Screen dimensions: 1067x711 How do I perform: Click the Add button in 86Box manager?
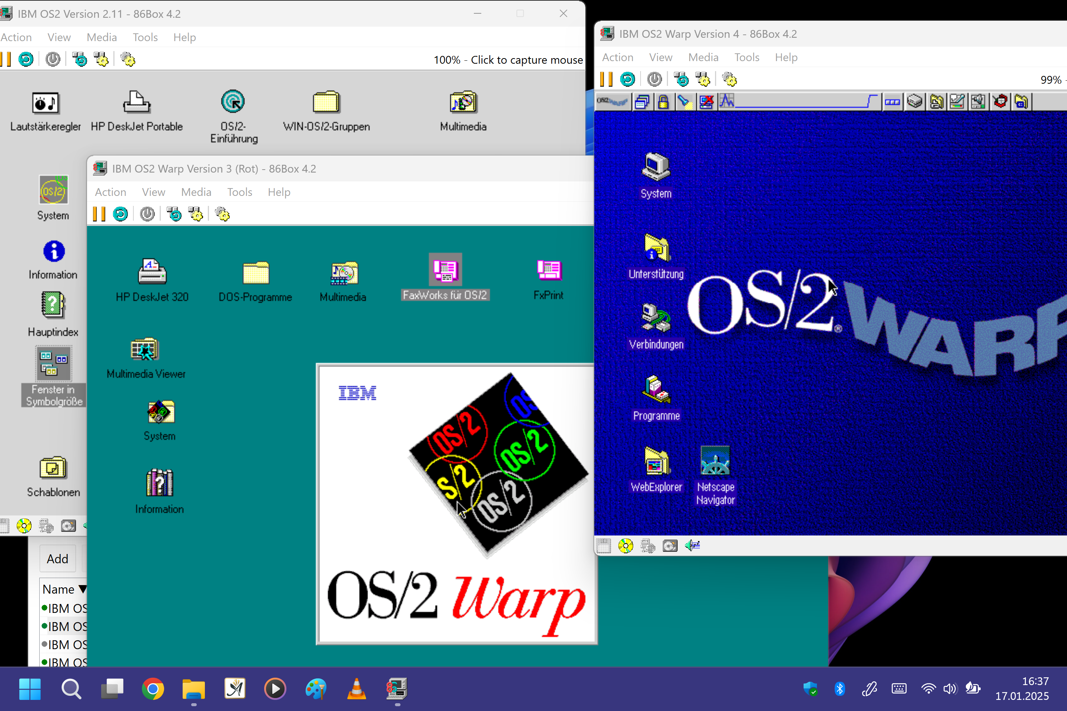pos(58,559)
